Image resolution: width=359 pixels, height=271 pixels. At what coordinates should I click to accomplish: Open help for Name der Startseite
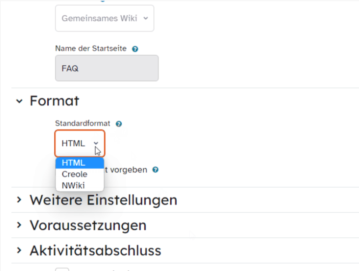point(135,49)
